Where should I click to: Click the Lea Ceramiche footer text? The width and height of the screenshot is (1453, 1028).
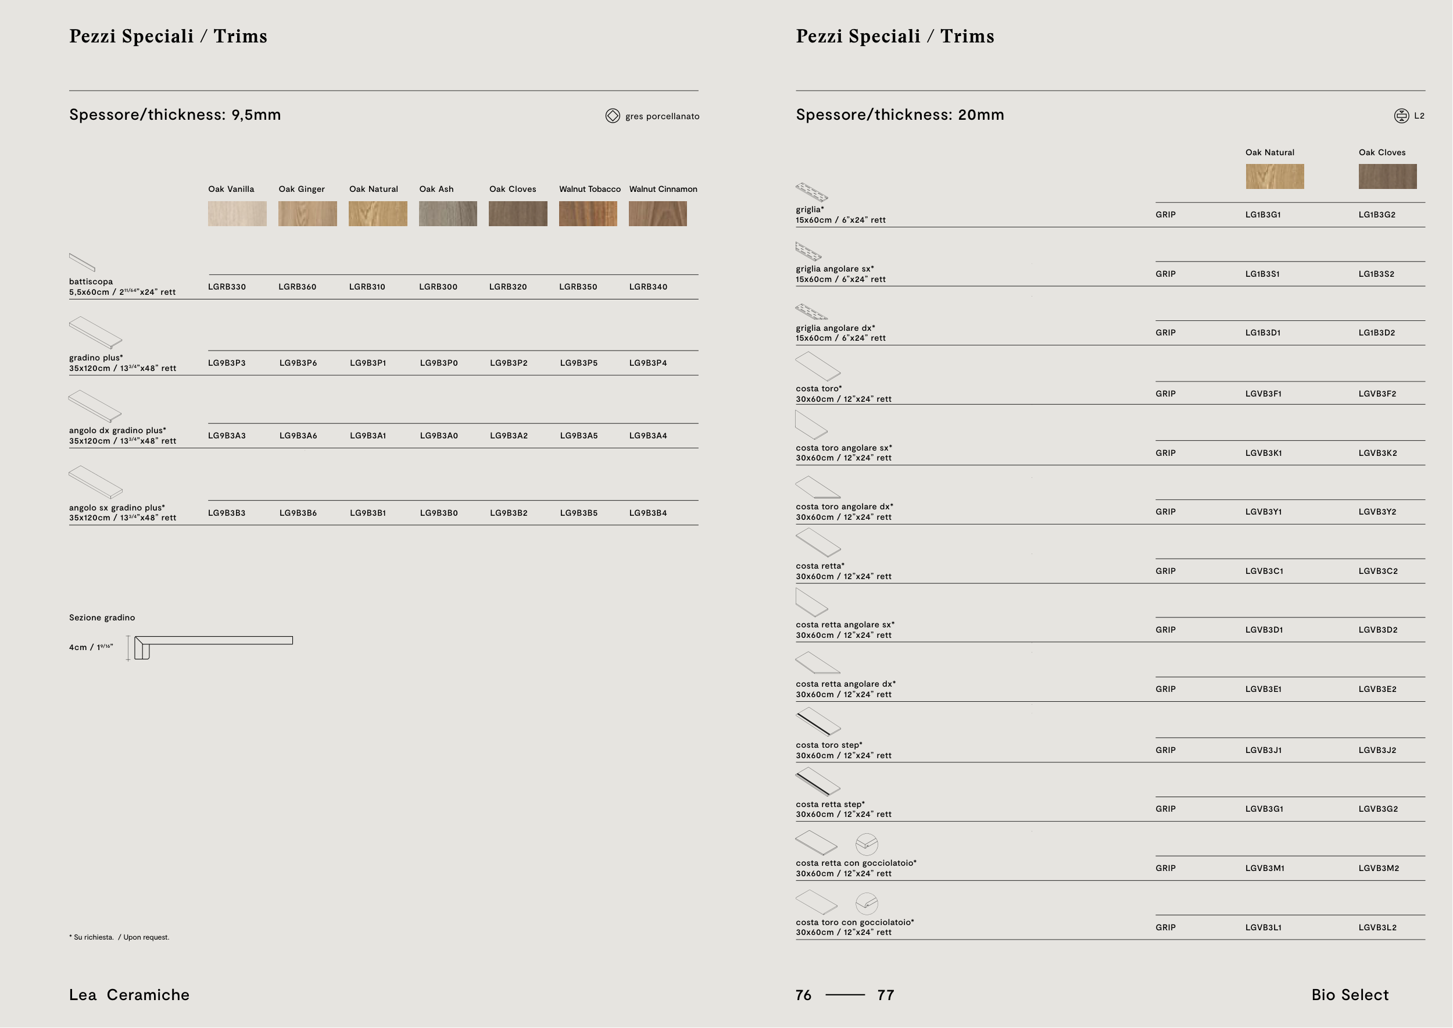click(x=129, y=994)
